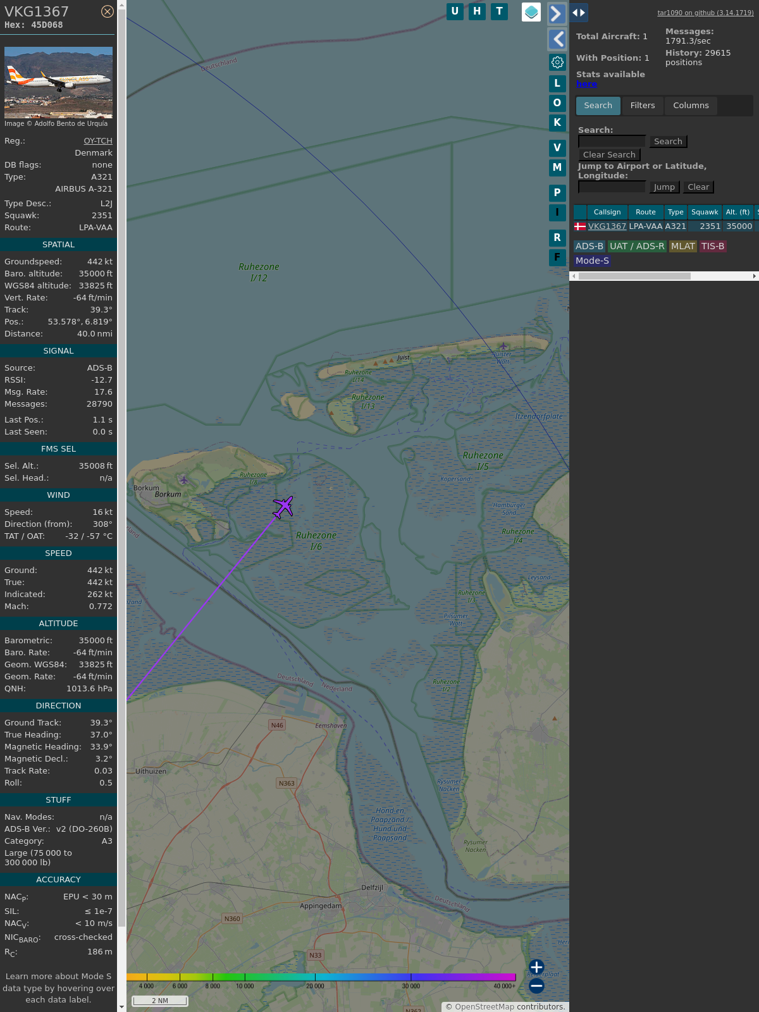The width and height of the screenshot is (759, 1012).
Task: Click the airport marker on Borkum island
Action: pyautogui.click(x=183, y=480)
